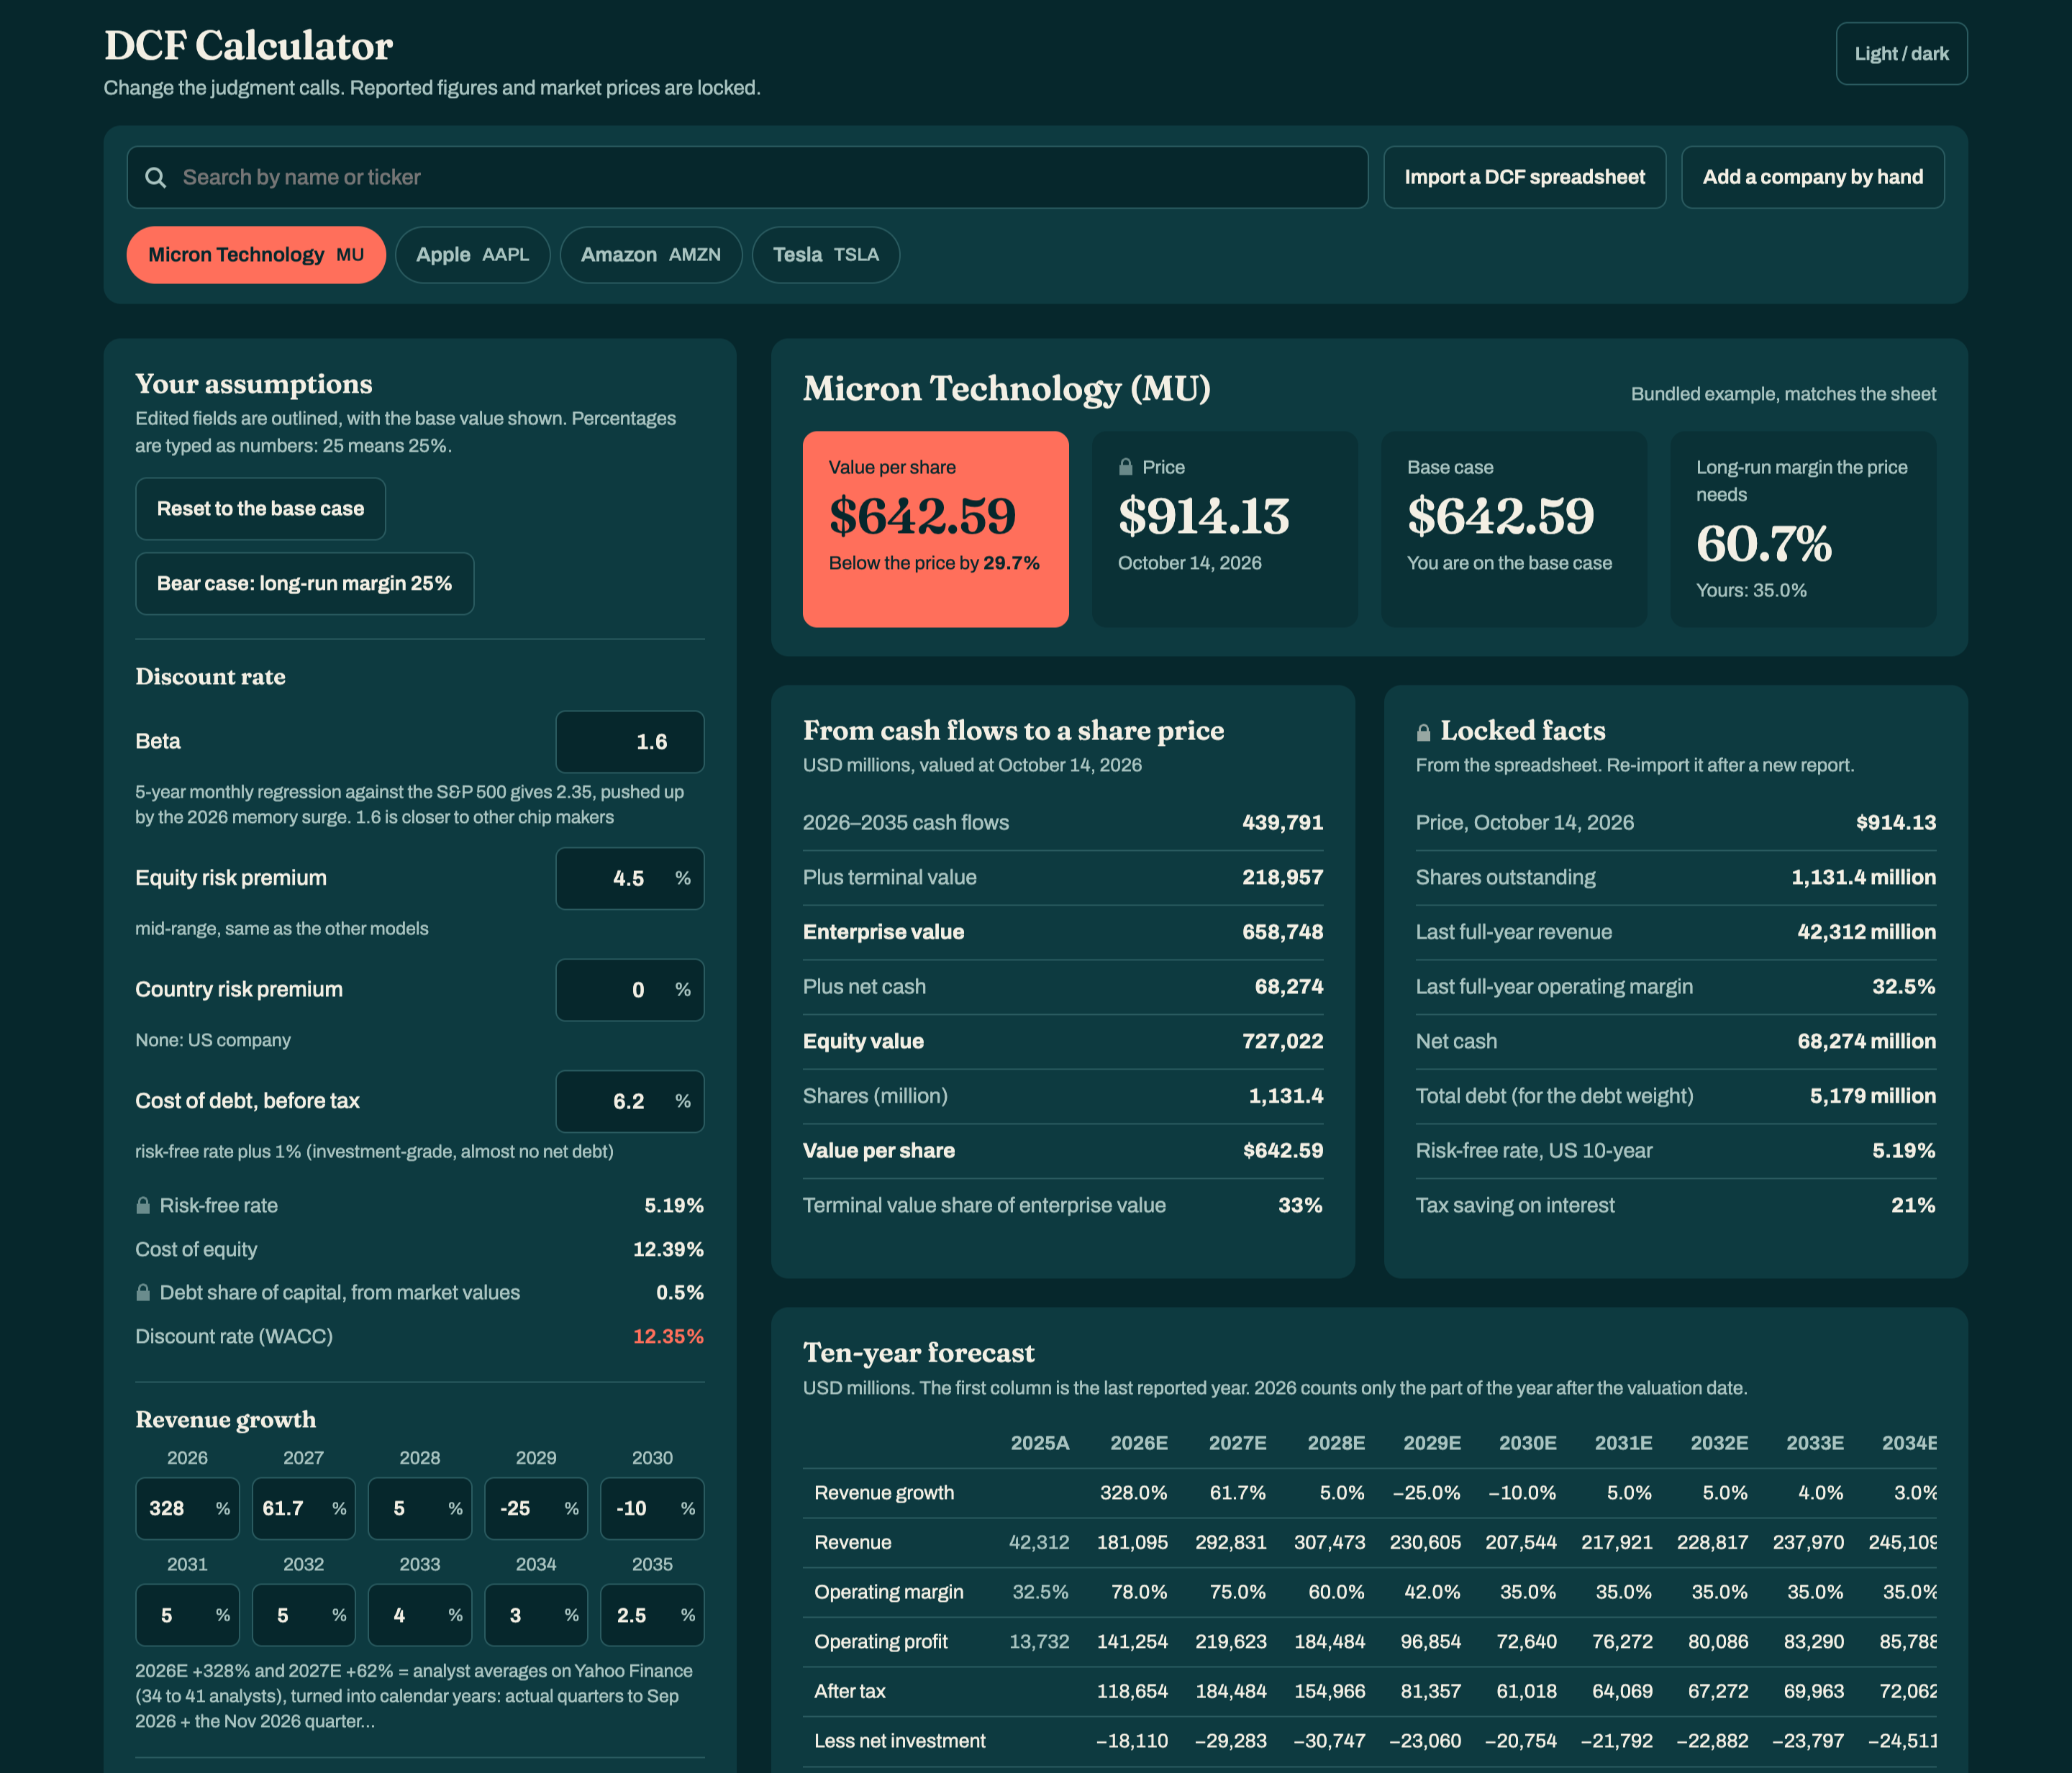Edit 2029 revenue growth input -25
Screen dimensions: 2072x1773
coord(536,1508)
